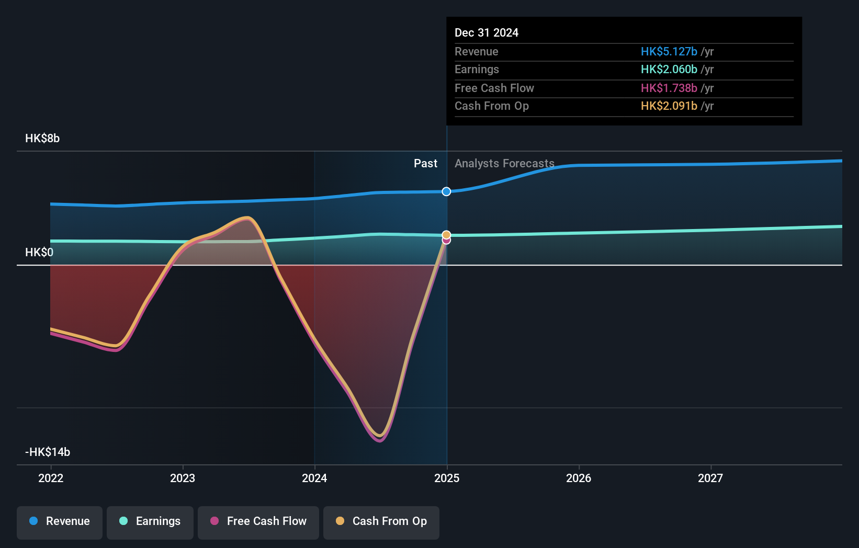Toggle the Free Cash Flow legend button
Screen dimensions: 859x548
pyautogui.click(x=258, y=522)
